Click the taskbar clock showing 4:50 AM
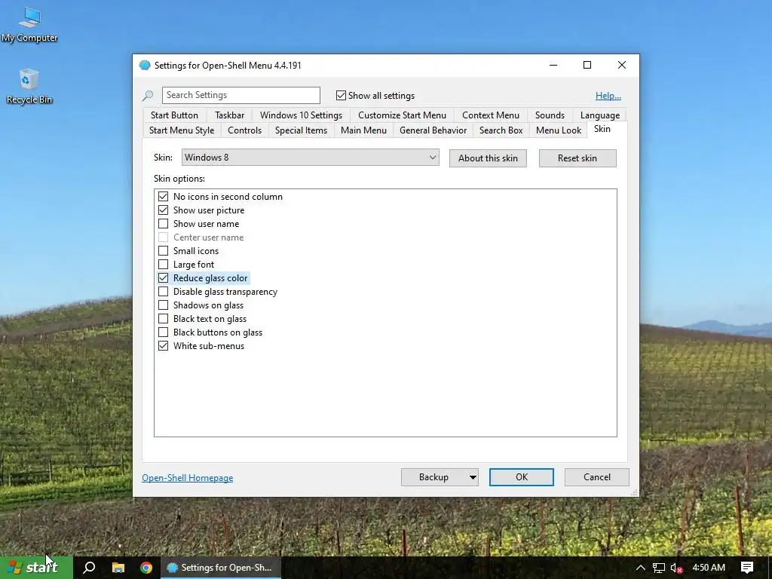Image resolution: width=772 pixels, height=579 pixels. [709, 568]
